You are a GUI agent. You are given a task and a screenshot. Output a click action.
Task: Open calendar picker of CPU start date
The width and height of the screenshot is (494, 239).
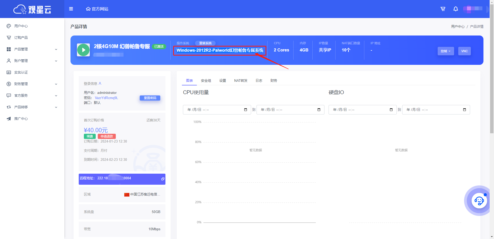point(245,110)
